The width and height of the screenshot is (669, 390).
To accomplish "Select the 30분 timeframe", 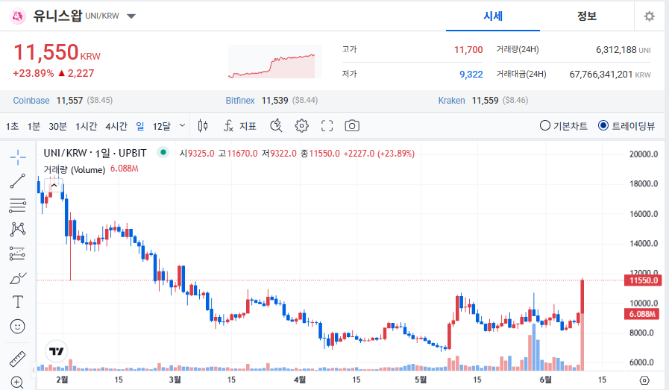I will pyautogui.click(x=57, y=126).
